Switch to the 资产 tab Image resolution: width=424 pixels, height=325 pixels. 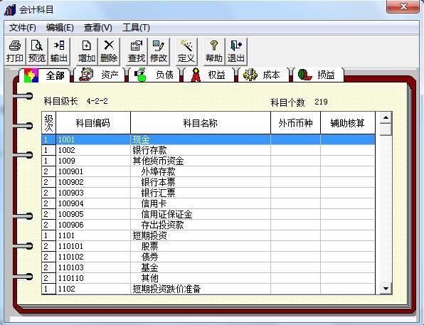click(x=99, y=75)
